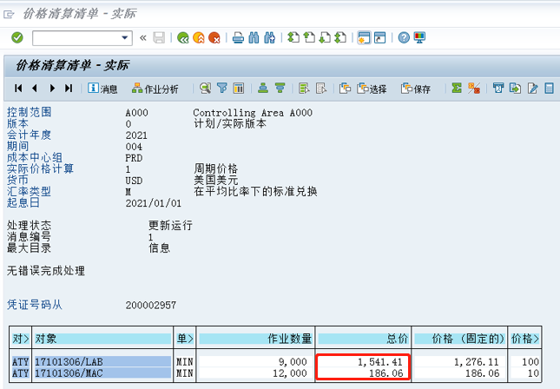
Task: Click activity quantity cell 12,000
Action: click(x=290, y=373)
